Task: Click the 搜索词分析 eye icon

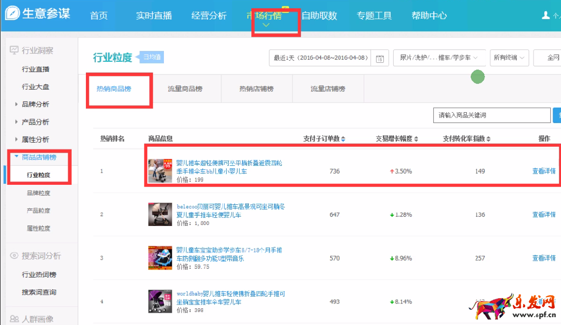Action: (x=14, y=256)
